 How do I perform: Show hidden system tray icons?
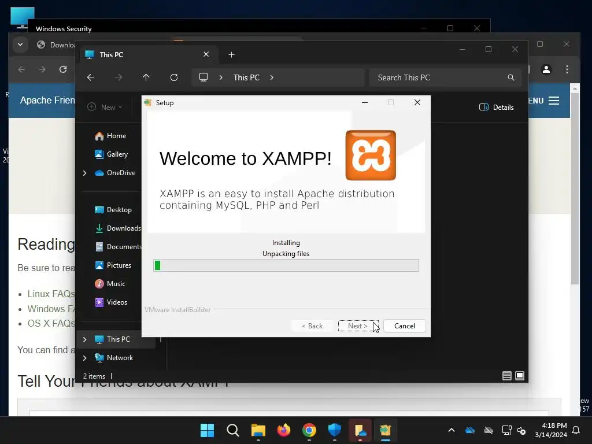coord(451,430)
